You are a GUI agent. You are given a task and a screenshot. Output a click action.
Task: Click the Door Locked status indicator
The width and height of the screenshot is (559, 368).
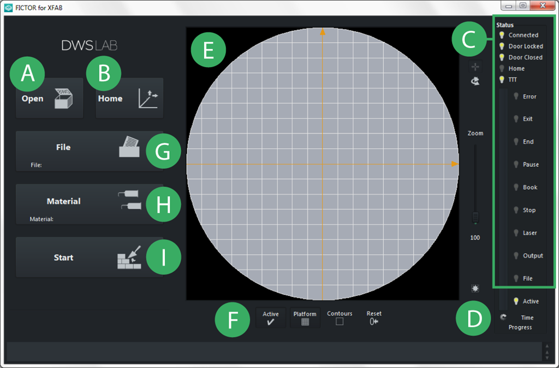coord(502,46)
